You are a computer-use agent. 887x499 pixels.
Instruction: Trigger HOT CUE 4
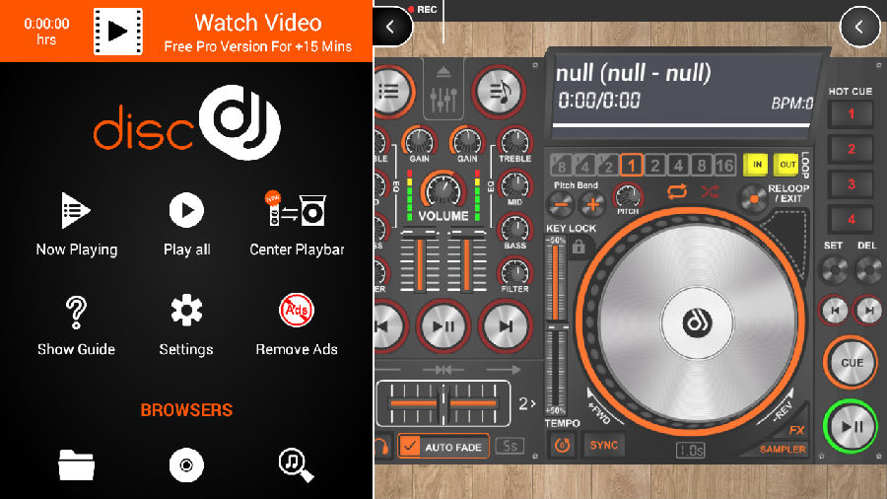pos(851,219)
